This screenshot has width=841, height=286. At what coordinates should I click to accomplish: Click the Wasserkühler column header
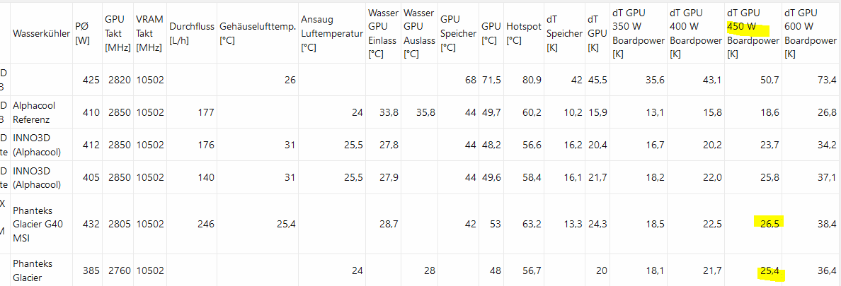tap(40, 33)
